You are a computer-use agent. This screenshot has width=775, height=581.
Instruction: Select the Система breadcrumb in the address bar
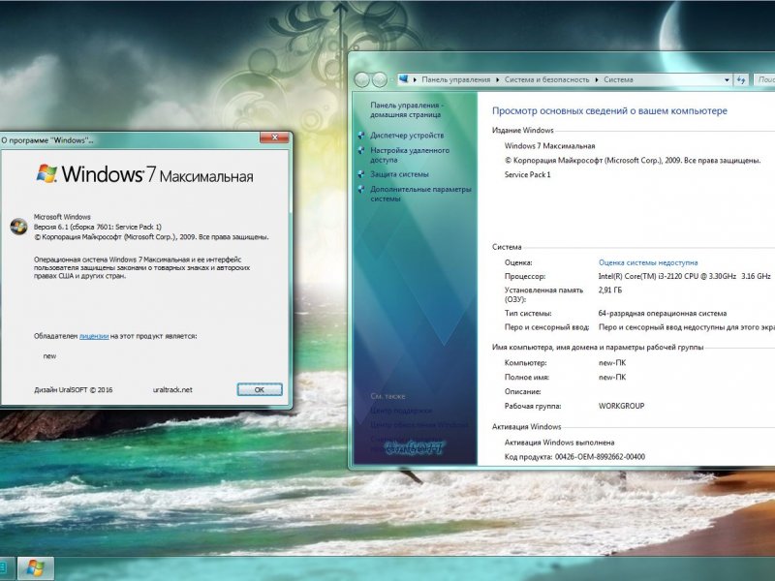618,79
